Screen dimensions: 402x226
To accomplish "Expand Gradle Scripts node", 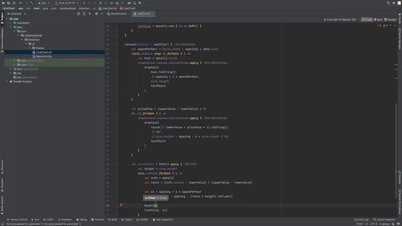I will click(x=7, y=82).
